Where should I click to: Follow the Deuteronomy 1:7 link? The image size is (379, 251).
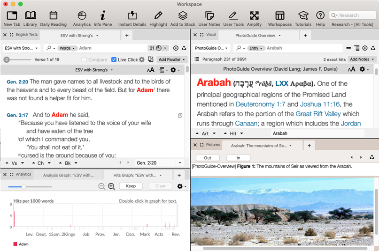click(x=260, y=104)
